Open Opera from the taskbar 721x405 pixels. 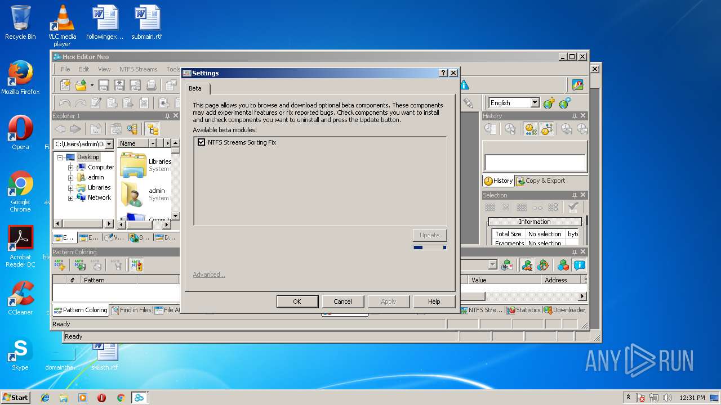pos(101,398)
